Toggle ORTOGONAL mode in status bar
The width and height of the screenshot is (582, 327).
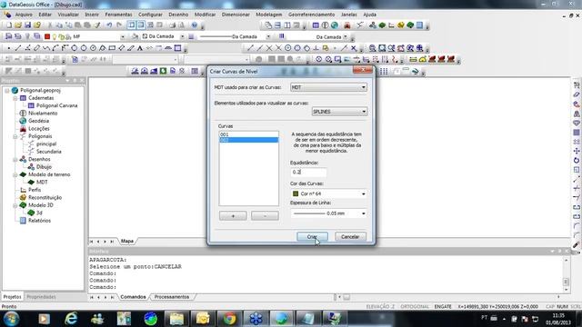415,307
